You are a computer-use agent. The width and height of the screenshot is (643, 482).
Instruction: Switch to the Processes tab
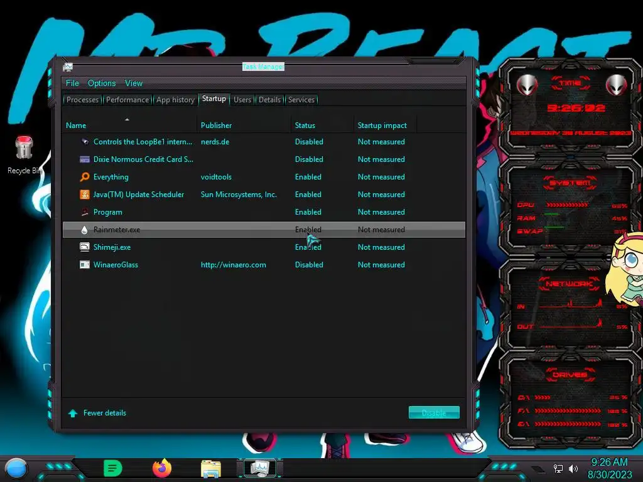82,100
